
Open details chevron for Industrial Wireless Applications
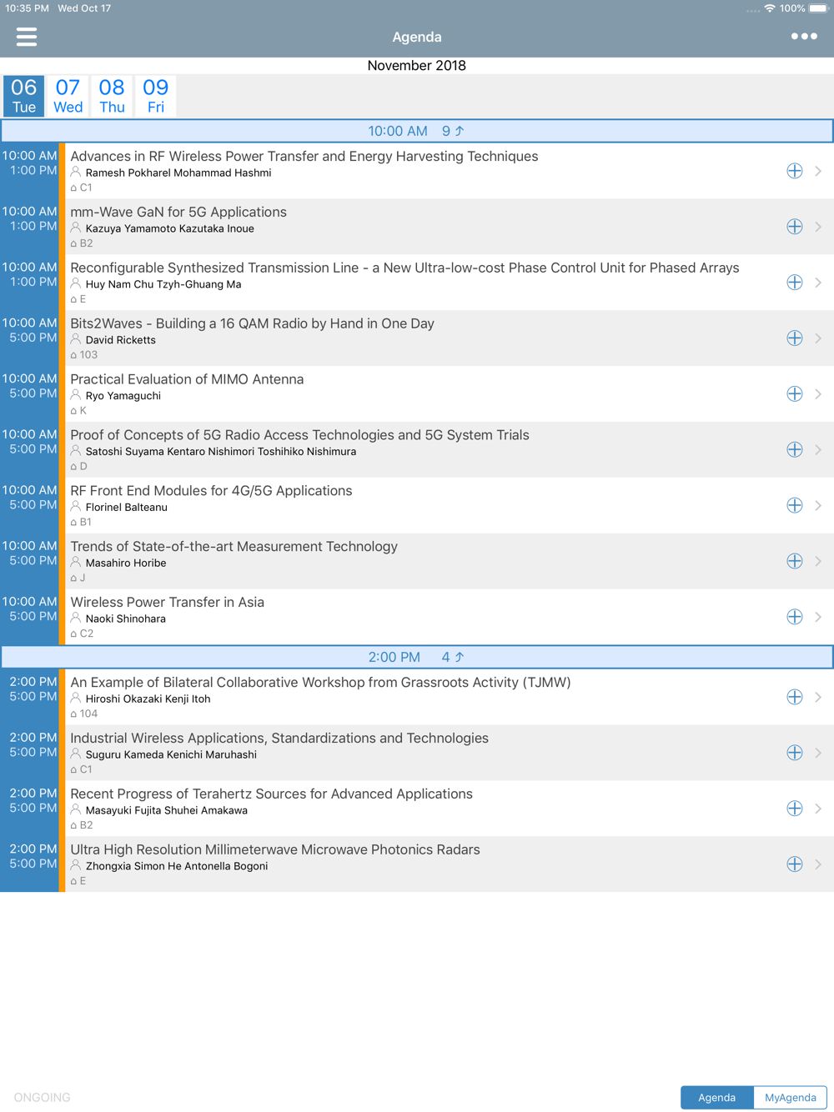tap(818, 754)
